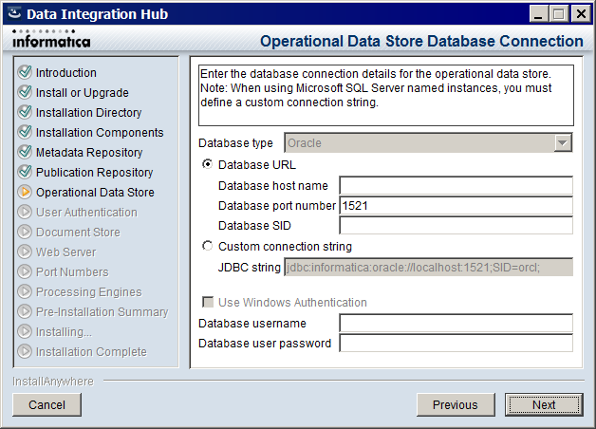Click the Installation Components checkmark icon
The height and width of the screenshot is (429, 596).
(25, 132)
